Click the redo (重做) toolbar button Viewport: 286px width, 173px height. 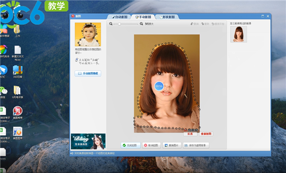click(x=205, y=24)
